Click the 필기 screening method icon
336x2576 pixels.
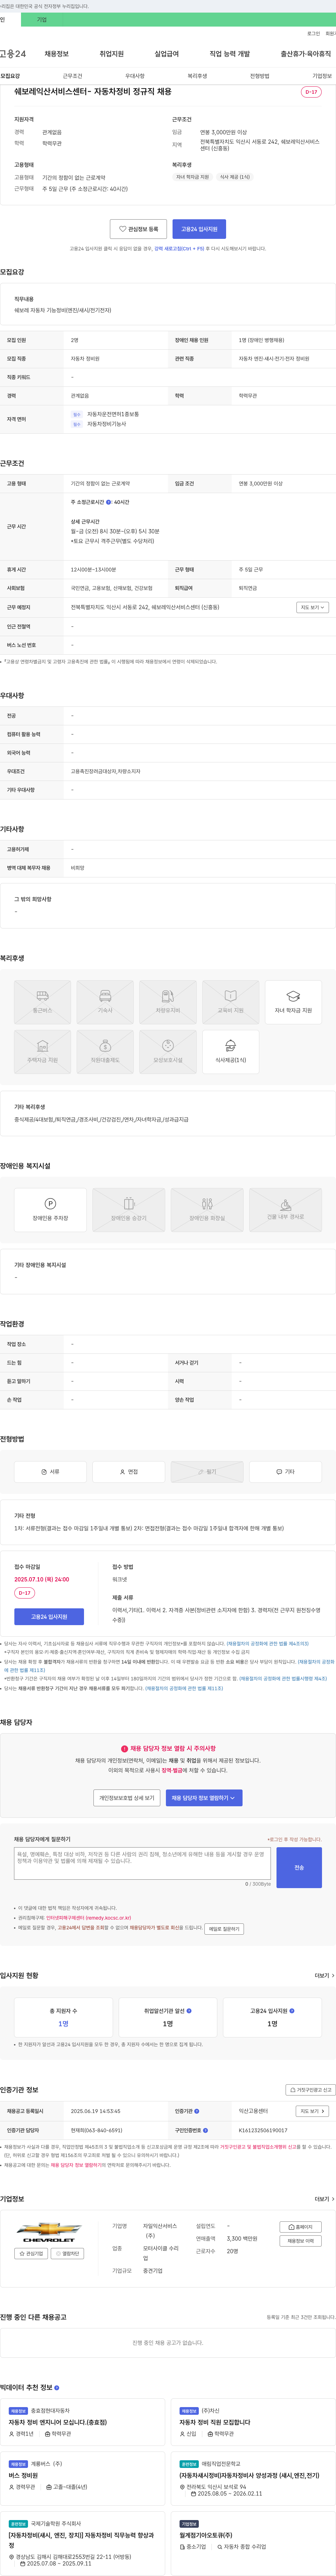[x=207, y=1472]
